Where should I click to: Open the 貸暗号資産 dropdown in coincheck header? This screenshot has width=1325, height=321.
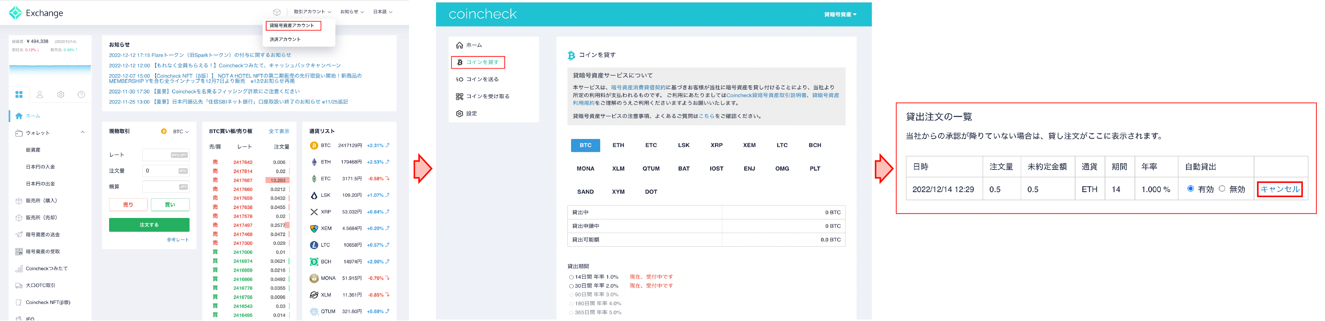(x=840, y=14)
